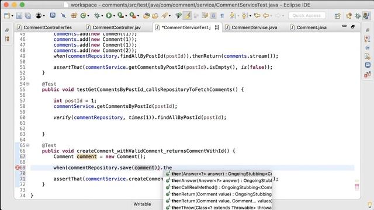Choose thenCallRealMethod() suggestion
The image size is (374, 210).
tap(217, 187)
